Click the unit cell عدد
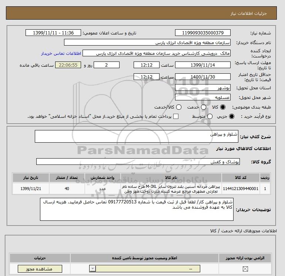 click(103, 189)
